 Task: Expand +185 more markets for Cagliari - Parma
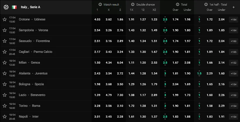[x=234, y=52]
